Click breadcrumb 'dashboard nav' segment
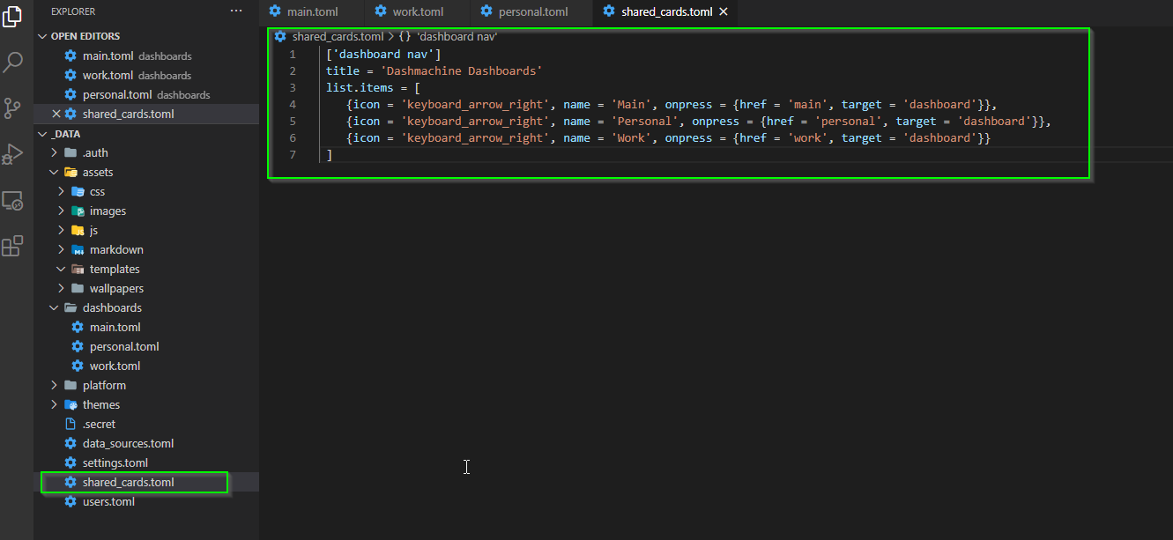Screen dimensions: 1173x540 click(x=457, y=37)
